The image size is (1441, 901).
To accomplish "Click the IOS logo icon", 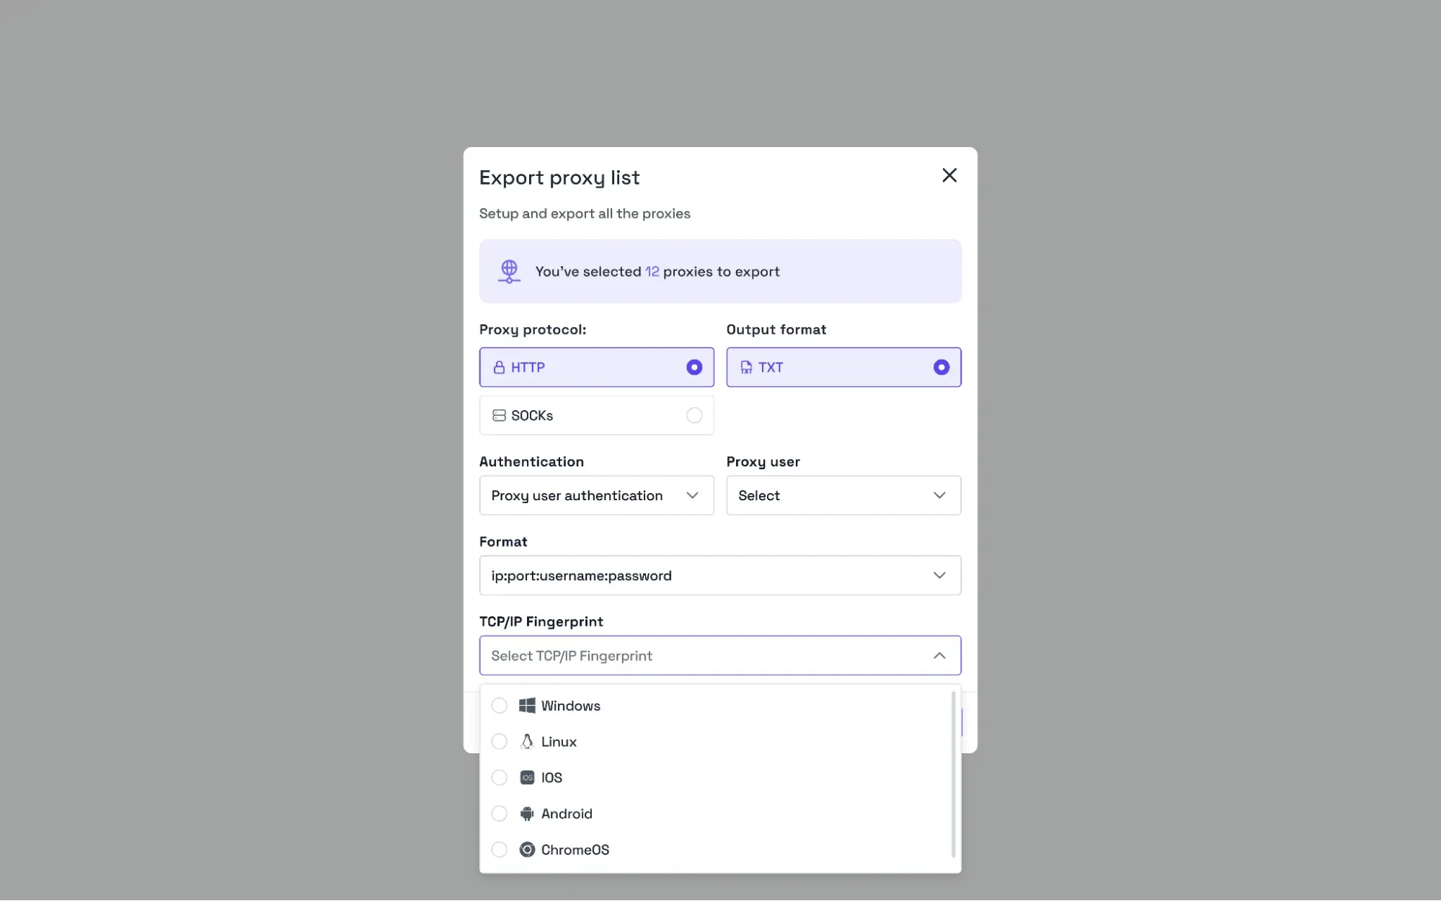I will (x=527, y=778).
